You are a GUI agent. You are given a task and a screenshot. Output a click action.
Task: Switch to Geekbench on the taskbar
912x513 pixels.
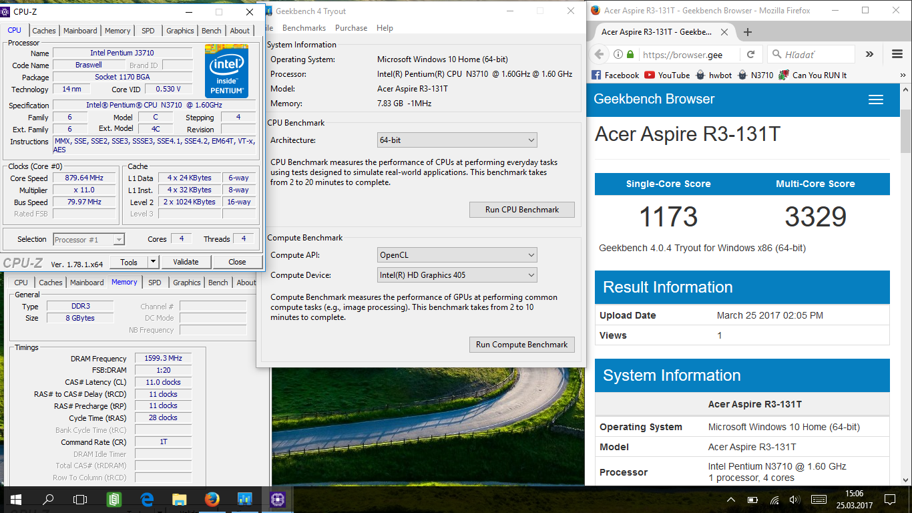(244, 499)
